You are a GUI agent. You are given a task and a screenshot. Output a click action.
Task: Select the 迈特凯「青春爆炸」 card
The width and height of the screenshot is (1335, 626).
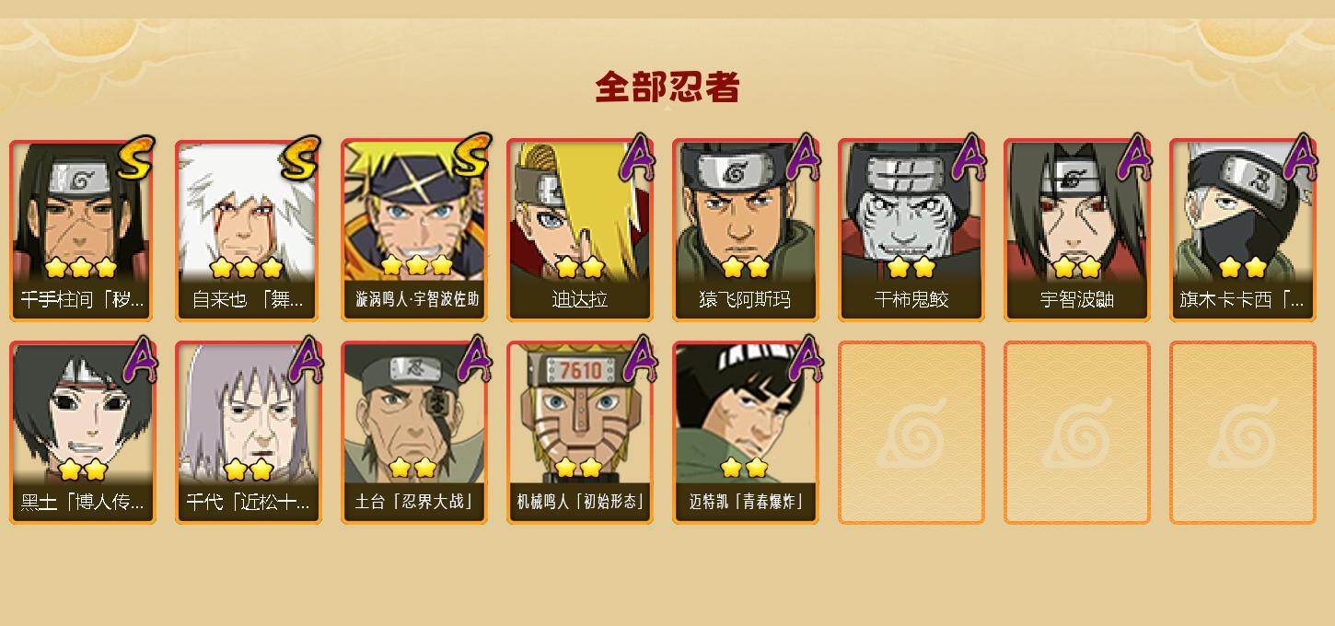tap(746, 433)
